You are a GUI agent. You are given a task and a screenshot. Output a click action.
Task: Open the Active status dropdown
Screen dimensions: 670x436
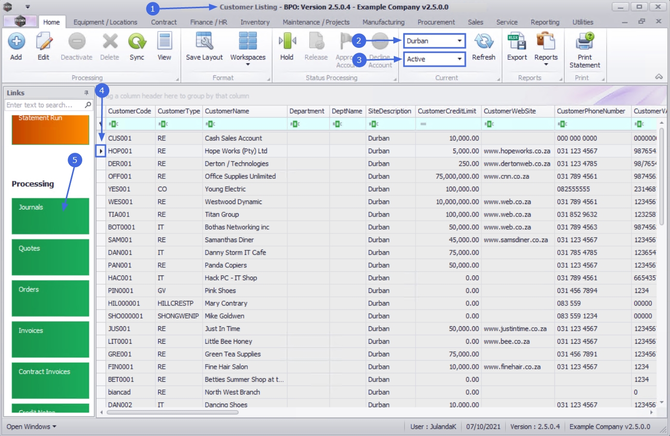click(x=459, y=59)
